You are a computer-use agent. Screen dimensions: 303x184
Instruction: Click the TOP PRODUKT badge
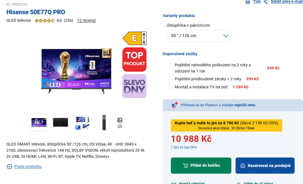click(x=134, y=59)
